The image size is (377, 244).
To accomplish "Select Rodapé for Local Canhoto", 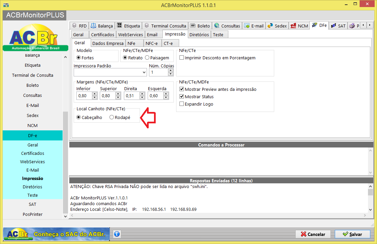I will (x=111, y=117).
